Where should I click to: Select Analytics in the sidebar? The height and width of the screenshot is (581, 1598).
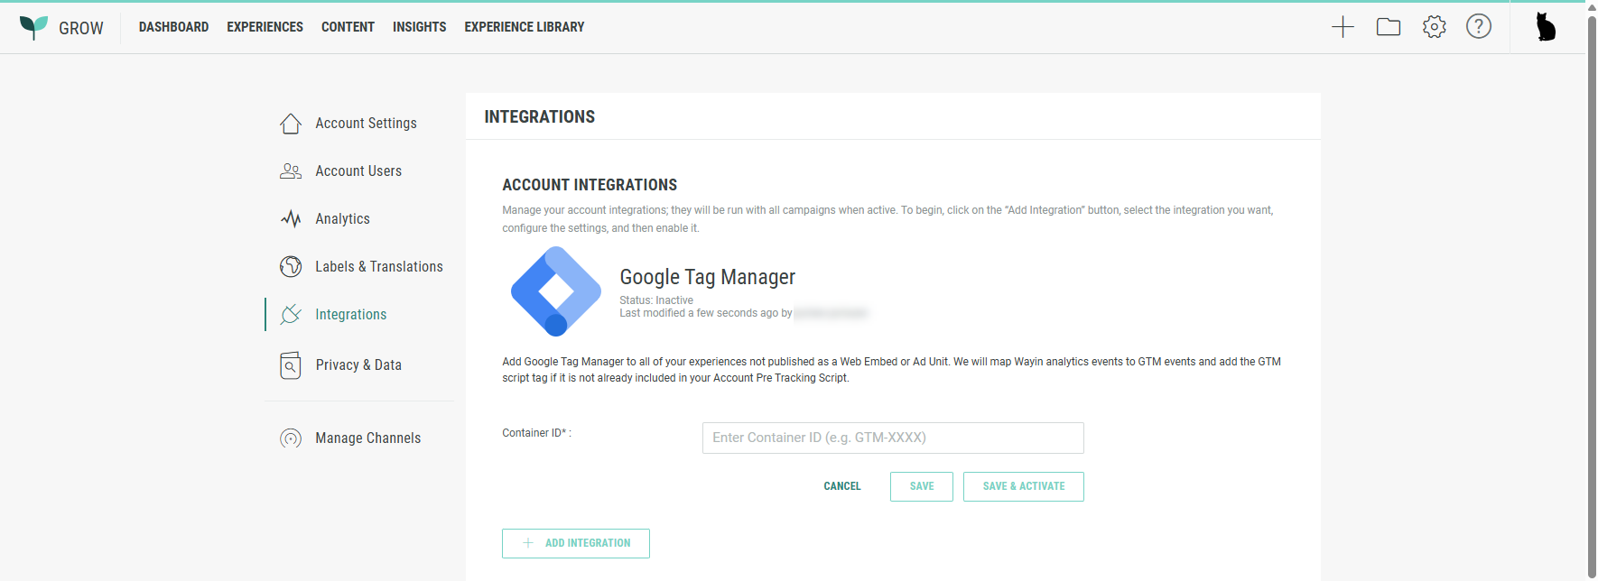(342, 219)
